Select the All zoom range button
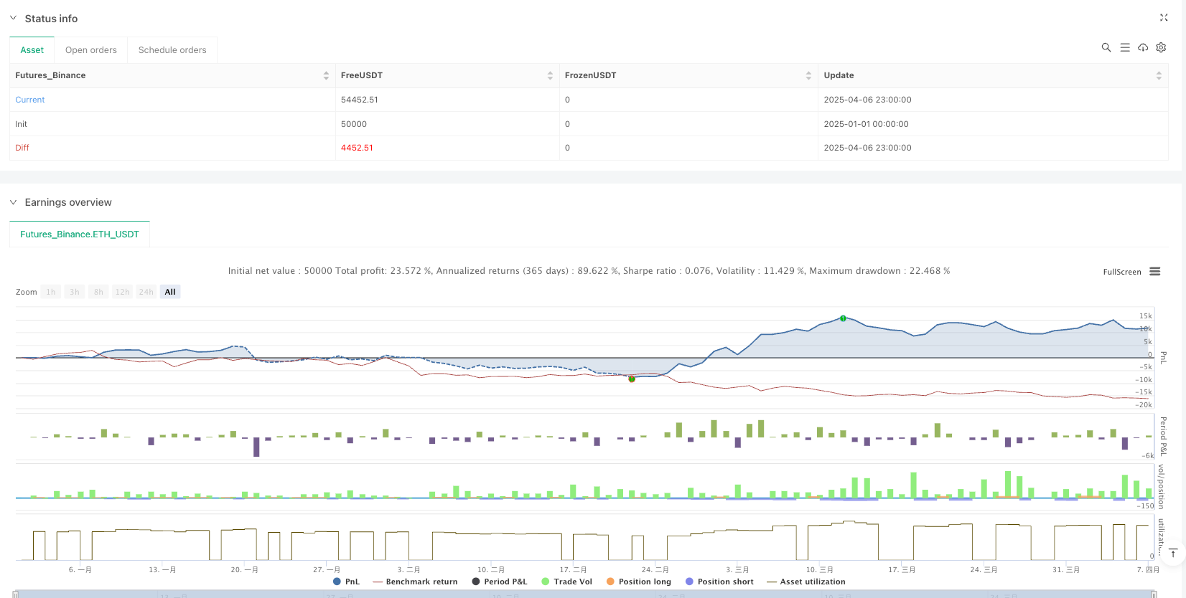 tap(169, 292)
